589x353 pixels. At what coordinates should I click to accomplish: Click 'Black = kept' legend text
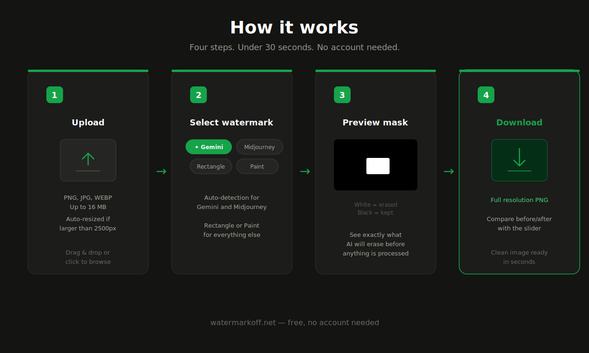[375, 213]
